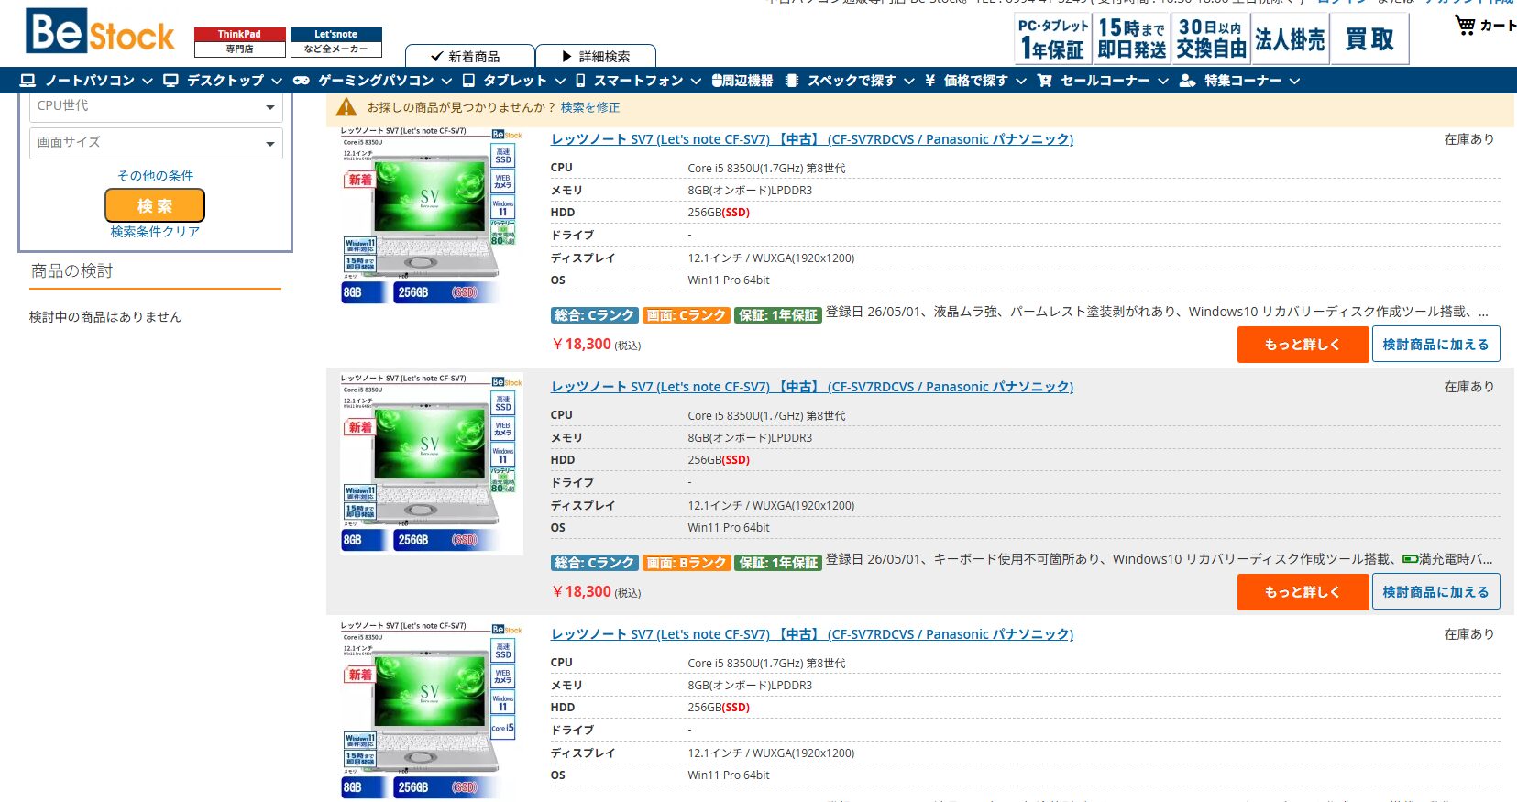Click 画面: Bランク badge in second listing
The width and height of the screenshot is (1517, 802).
point(687,563)
